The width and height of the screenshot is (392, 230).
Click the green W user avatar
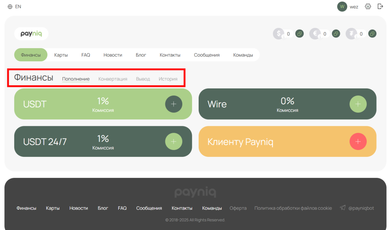342,7
